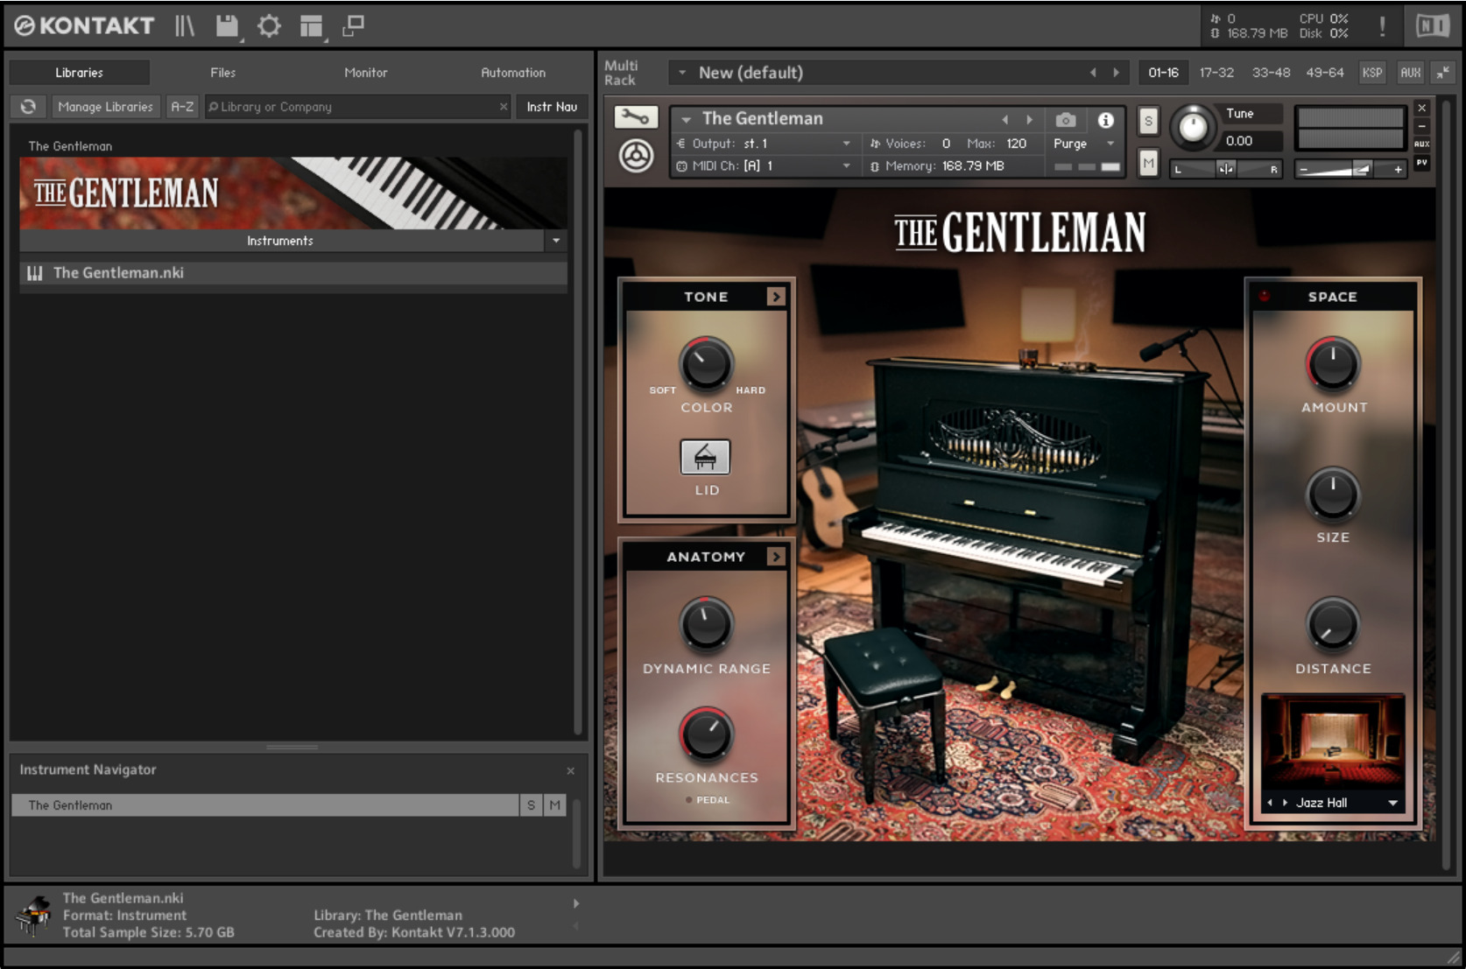Image resolution: width=1466 pixels, height=969 pixels.
Task: Open the options gear icon
Action: coord(269,26)
